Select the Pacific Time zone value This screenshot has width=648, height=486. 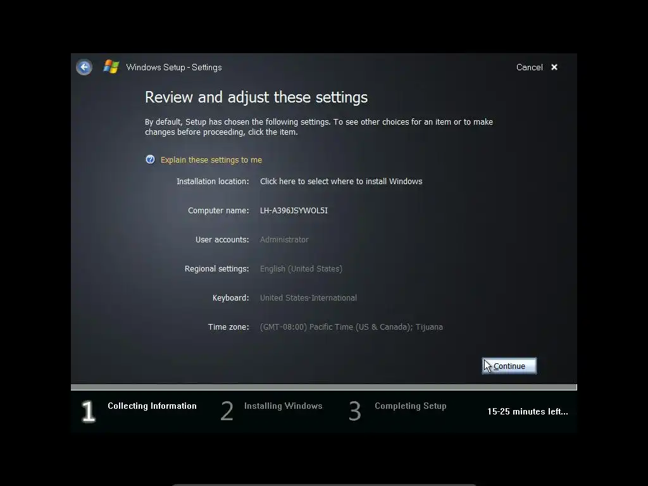[x=351, y=327]
